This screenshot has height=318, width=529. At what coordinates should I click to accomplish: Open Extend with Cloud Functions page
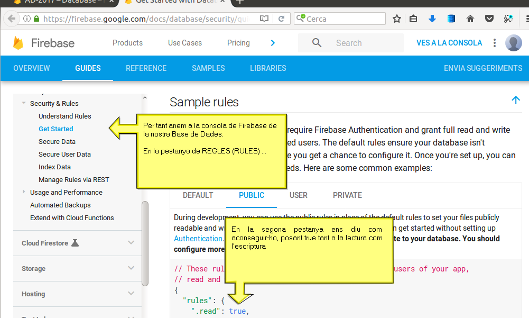point(72,218)
